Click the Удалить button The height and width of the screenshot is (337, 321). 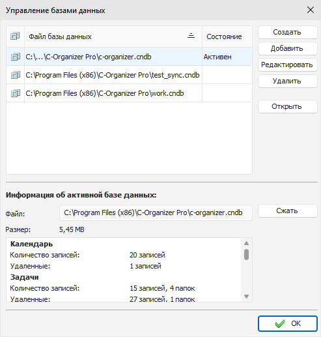tap(287, 81)
